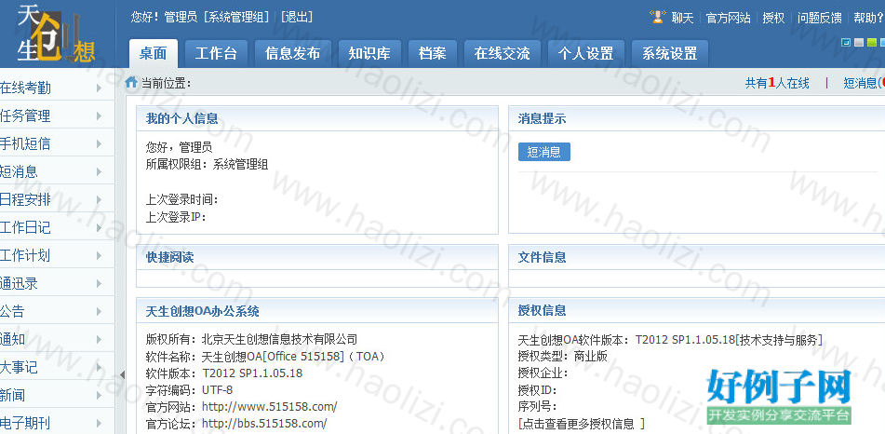Viewport: 885px width, 434px height.
Task: Switch to the 系统设置 tab
Action: coord(670,54)
